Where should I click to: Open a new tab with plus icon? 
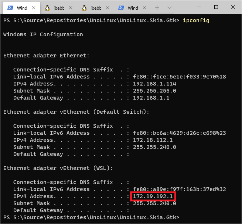[157, 8]
